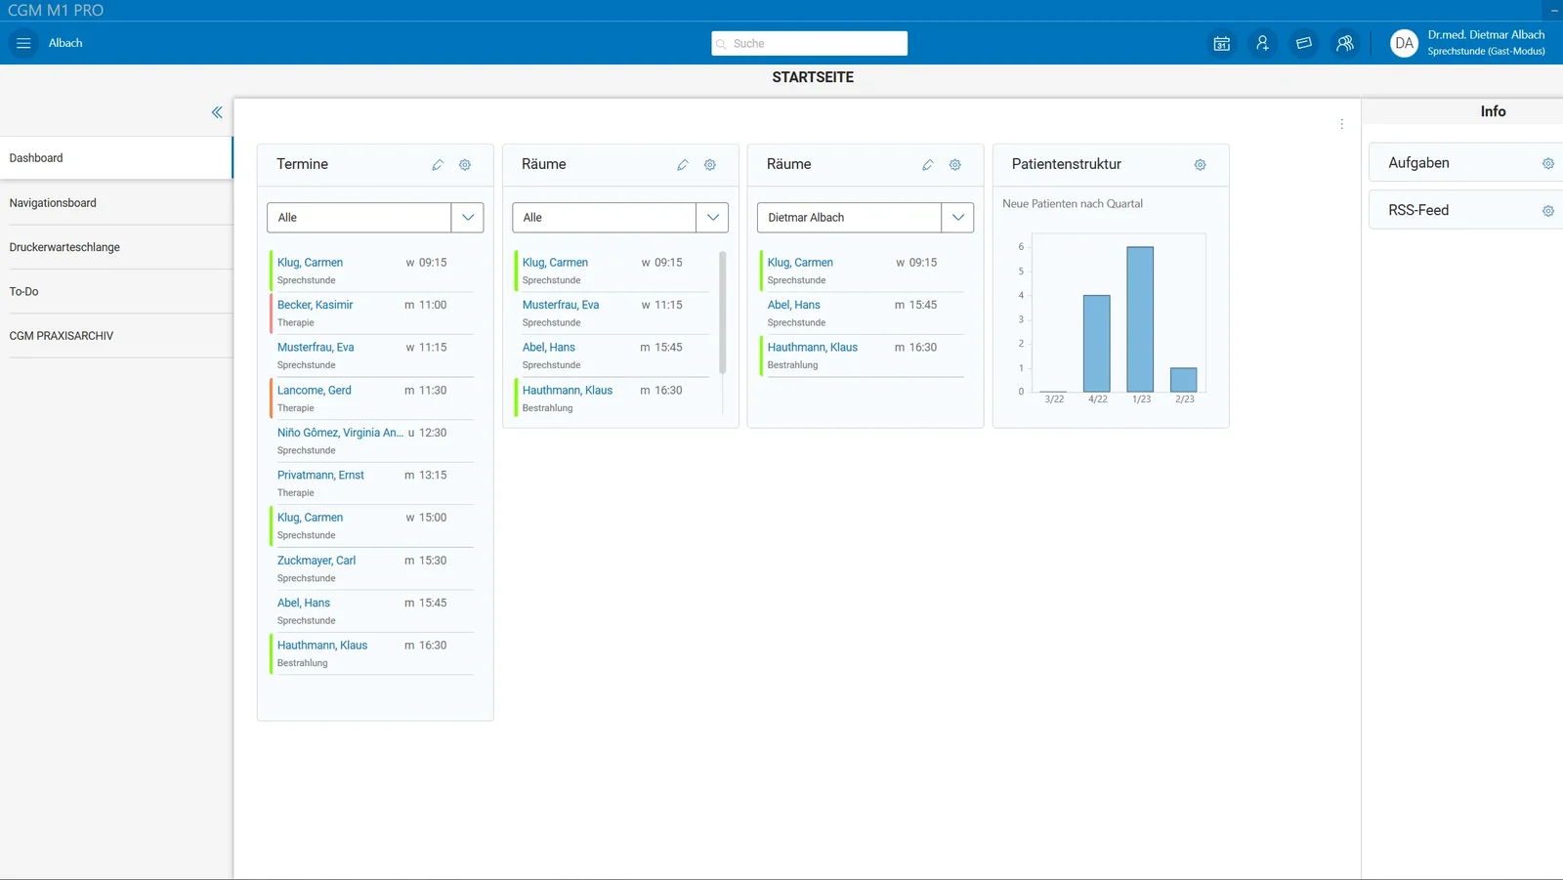
Task: Click the 4/22 bar in Patientenstruktur chart
Action: (1096, 344)
